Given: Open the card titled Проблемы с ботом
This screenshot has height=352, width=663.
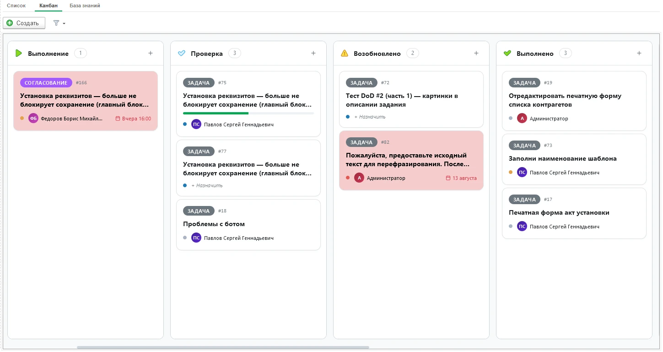Looking at the screenshot, I should click(x=248, y=225).
